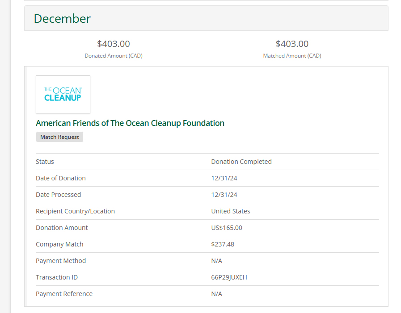
Task: Click the Matched Amount (CAD) label
Action: [292, 56]
